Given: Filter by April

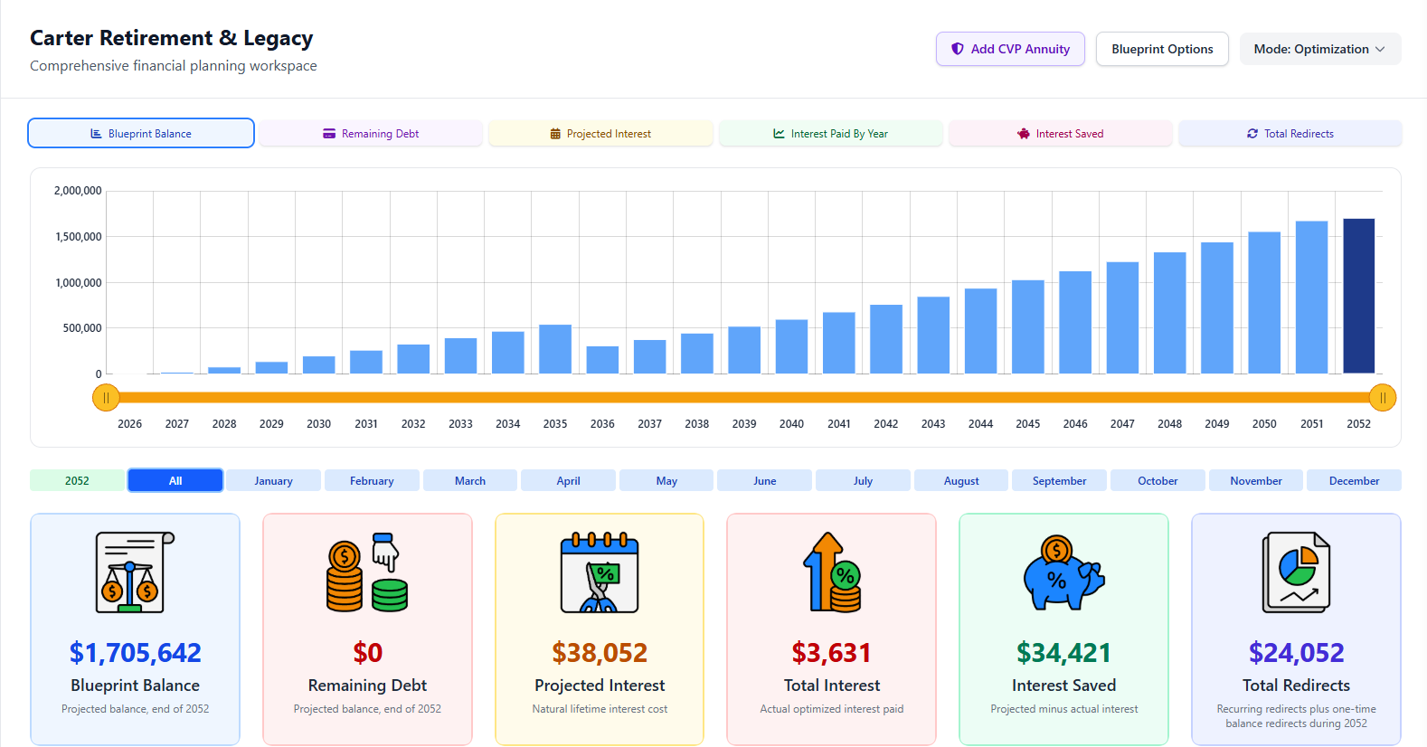Looking at the screenshot, I should coord(568,480).
